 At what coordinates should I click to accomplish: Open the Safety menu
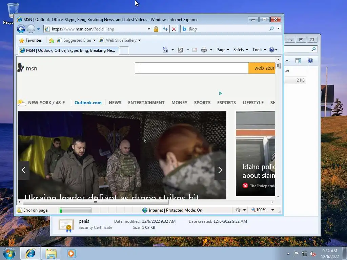(x=241, y=50)
